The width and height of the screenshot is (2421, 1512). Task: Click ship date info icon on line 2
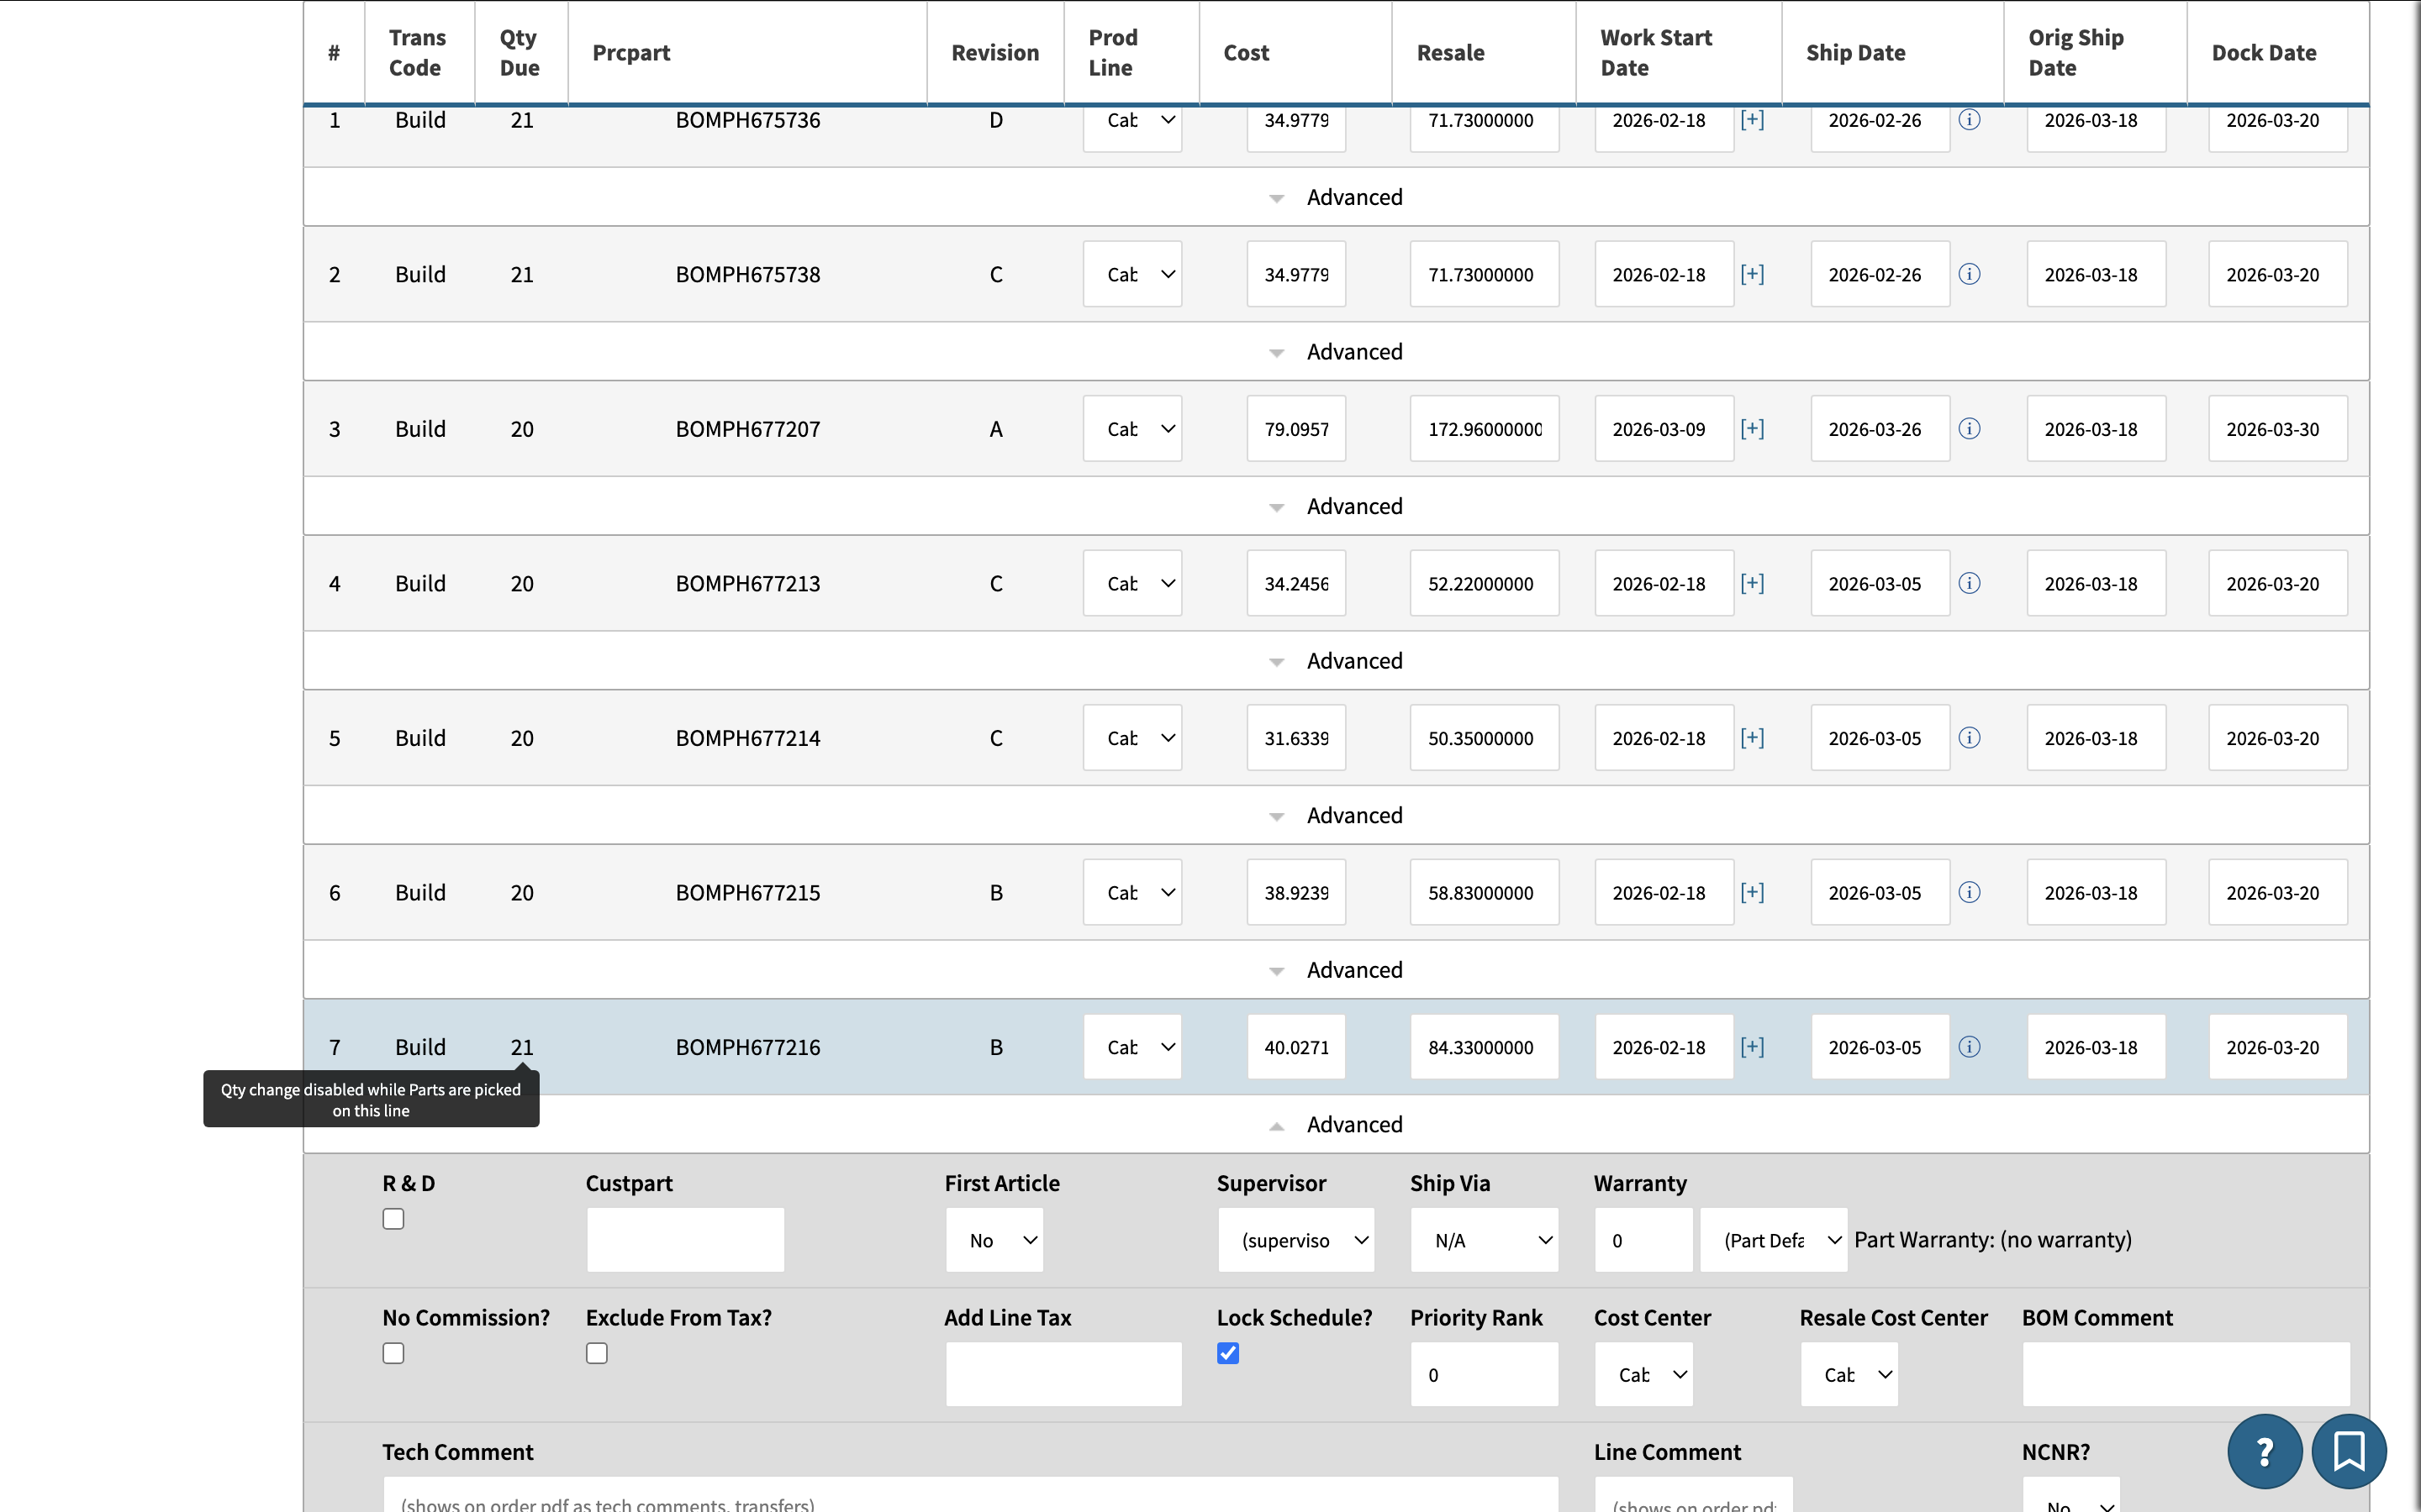1969,274
